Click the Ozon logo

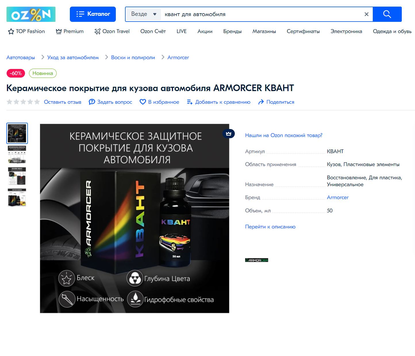click(x=31, y=14)
